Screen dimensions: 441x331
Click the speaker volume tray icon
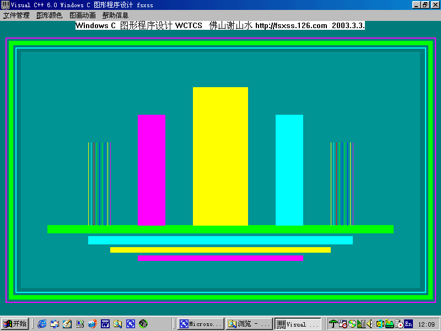[370, 324]
